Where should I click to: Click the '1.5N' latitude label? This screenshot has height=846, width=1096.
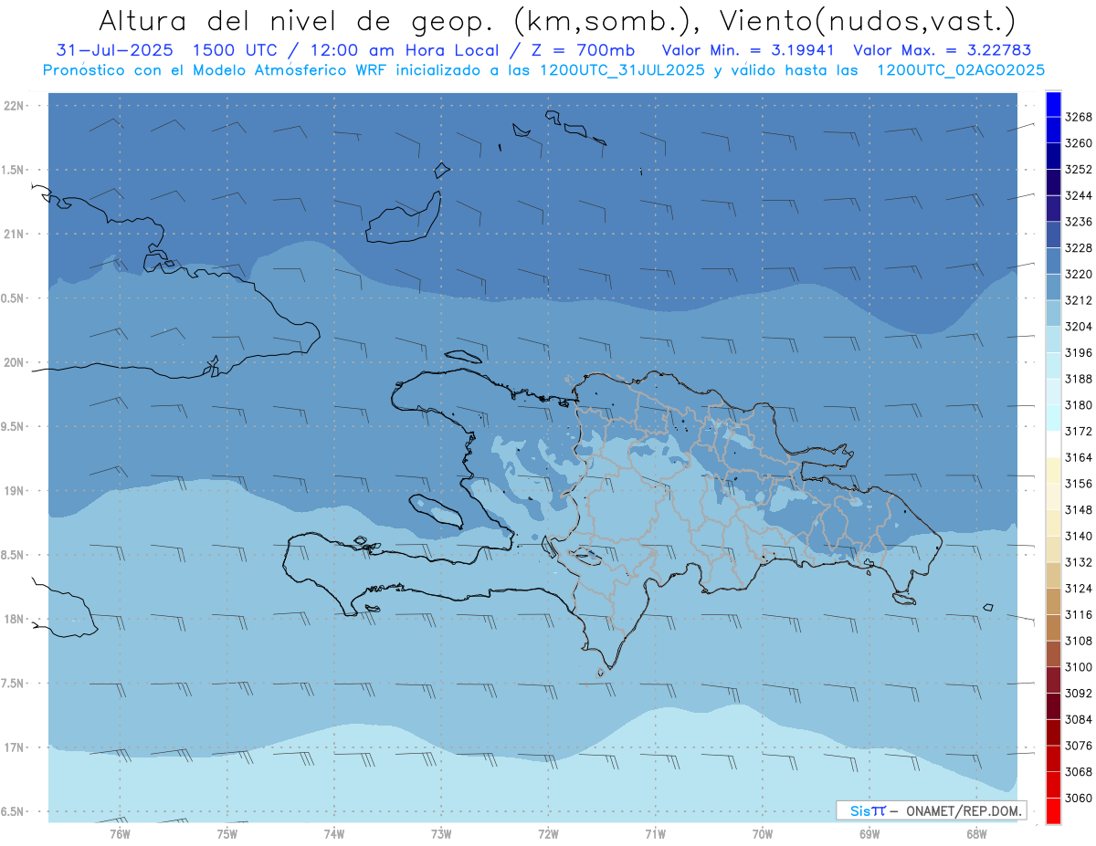[14, 170]
